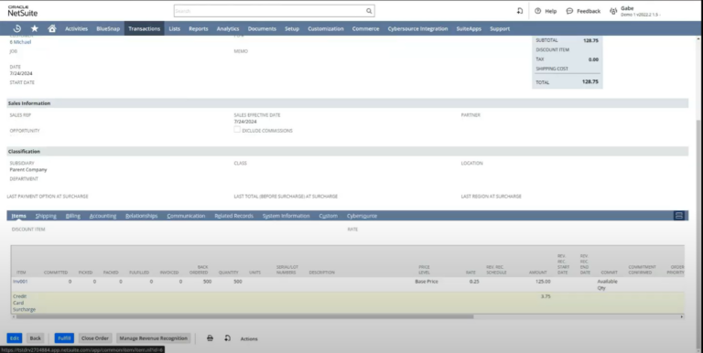This screenshot has height=353, width=703.
Task: Open the Inv001 item link
Action: point(20,282)
